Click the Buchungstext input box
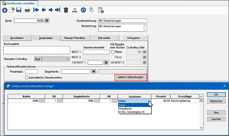The width and height of the screenshot is (229, 136). [37, 50]
